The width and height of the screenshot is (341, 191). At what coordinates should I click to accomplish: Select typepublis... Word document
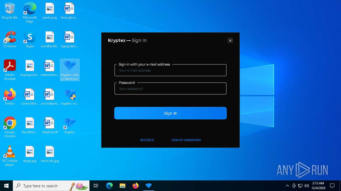coord(69,40)
